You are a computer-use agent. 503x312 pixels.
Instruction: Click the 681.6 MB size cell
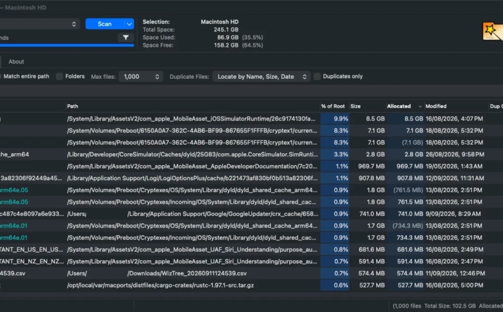[x=372, y=249]
